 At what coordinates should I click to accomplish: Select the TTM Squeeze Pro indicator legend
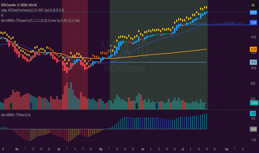[x=40, y=21]
